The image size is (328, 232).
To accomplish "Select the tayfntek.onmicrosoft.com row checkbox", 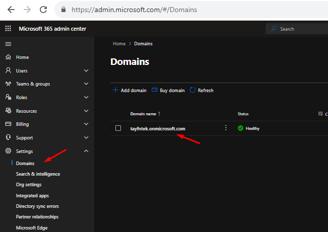I will [x=118, y=128].
